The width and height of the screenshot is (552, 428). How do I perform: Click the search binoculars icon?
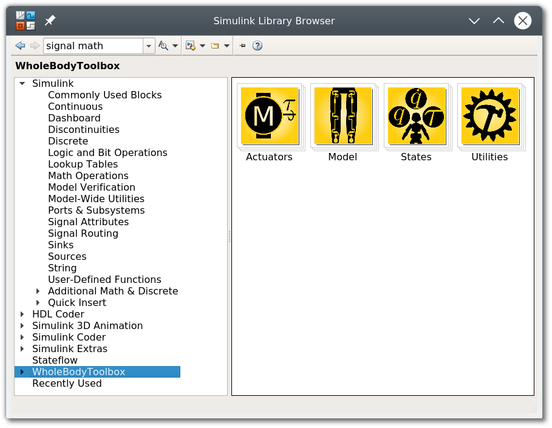pyautogui.click(x=163, y=46)
